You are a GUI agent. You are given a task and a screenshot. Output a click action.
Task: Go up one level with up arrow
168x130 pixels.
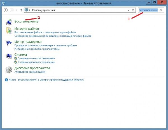(21, 10)
